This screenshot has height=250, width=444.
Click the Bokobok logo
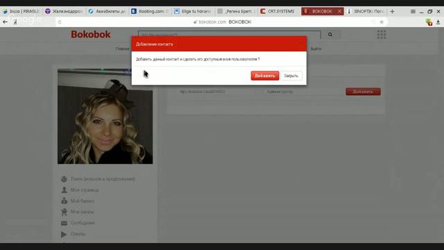point(91,34)
